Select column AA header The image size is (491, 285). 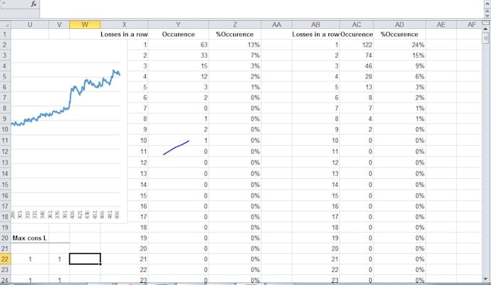(277, 25)
